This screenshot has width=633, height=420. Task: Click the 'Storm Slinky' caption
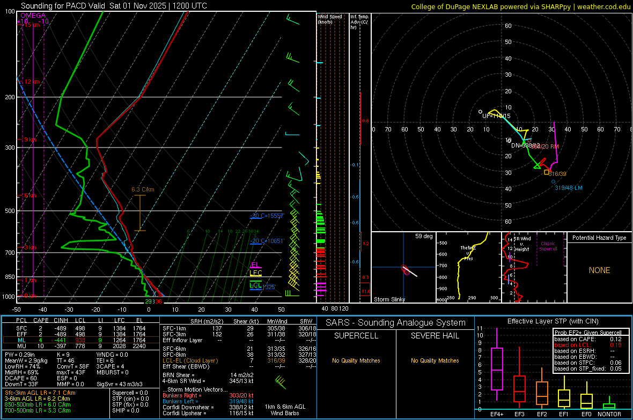click(x=389, y=299)
